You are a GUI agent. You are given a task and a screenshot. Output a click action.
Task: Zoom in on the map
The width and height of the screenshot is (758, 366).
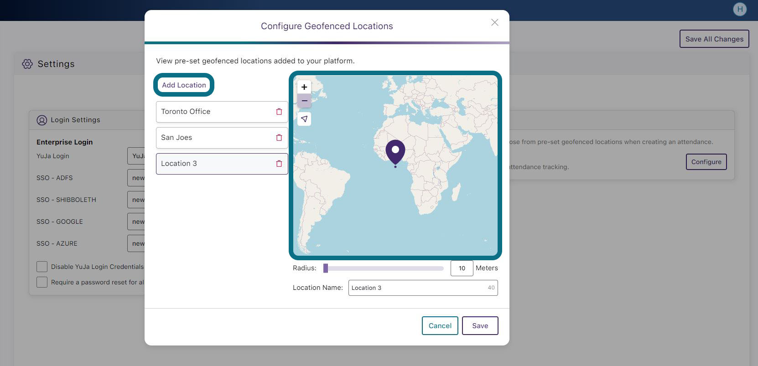point(304,87)
